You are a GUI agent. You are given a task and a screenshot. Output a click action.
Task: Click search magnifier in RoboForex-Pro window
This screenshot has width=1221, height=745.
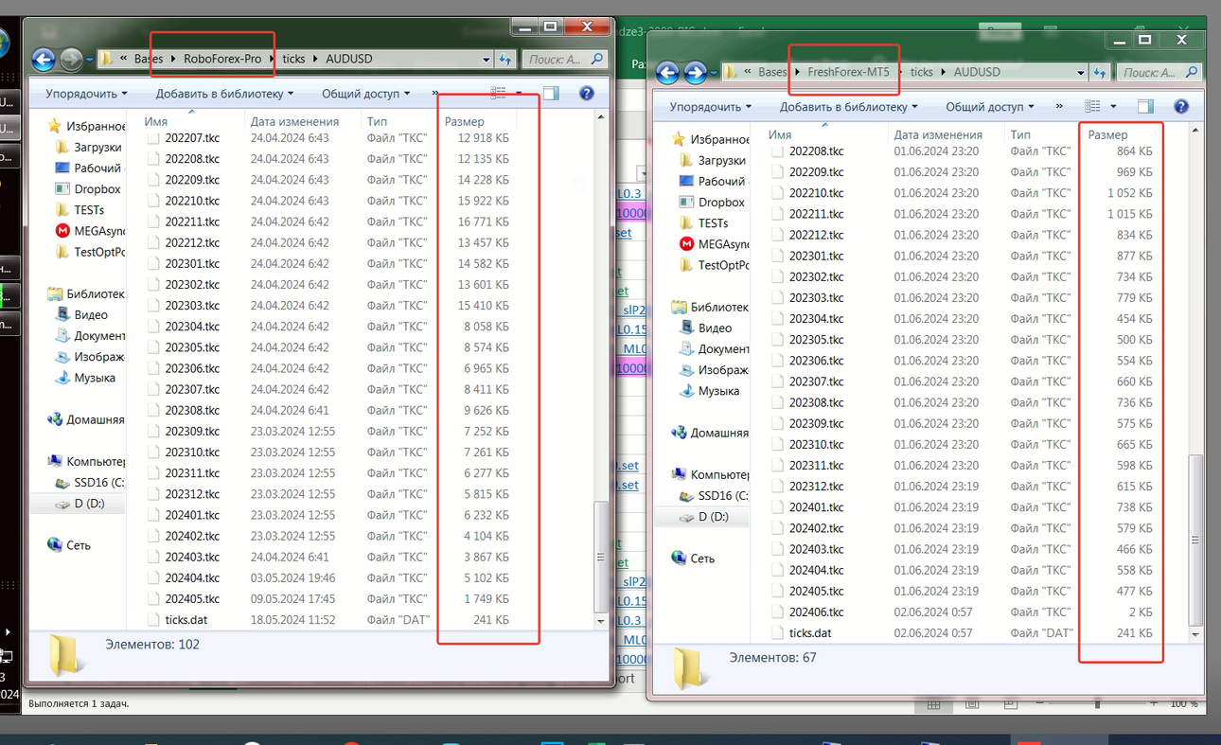(x=597, y=59)
